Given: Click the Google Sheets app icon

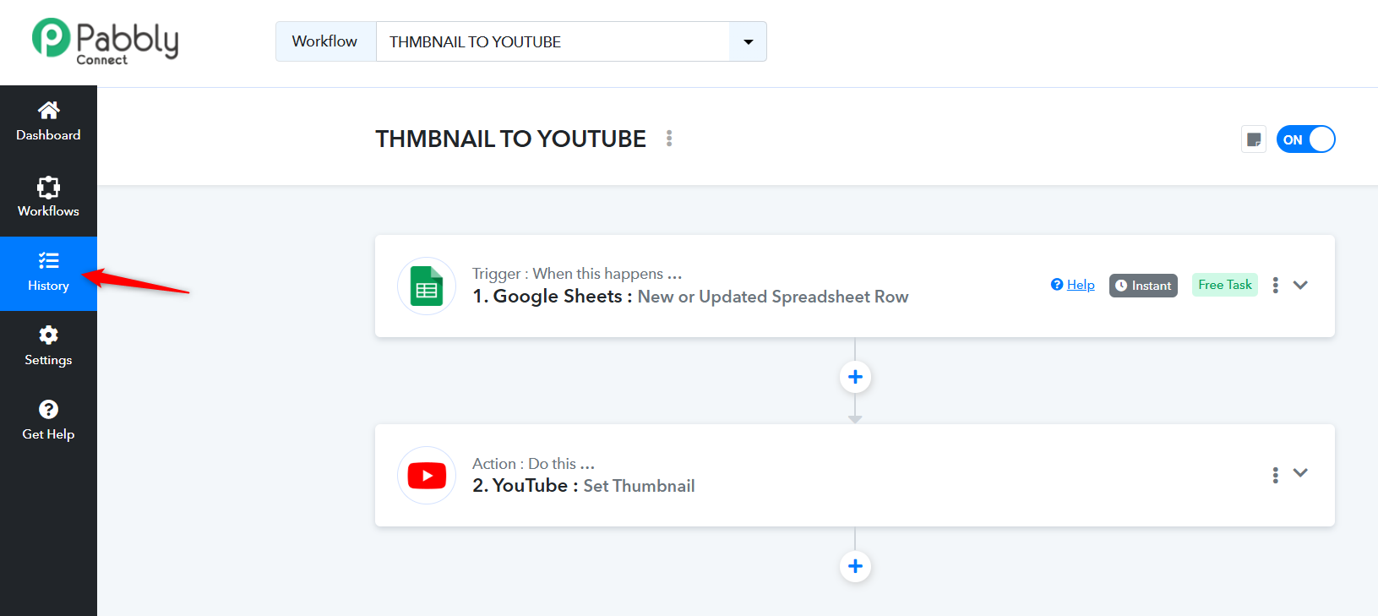Looking at the screenshot, I should [x=427, y=286].
